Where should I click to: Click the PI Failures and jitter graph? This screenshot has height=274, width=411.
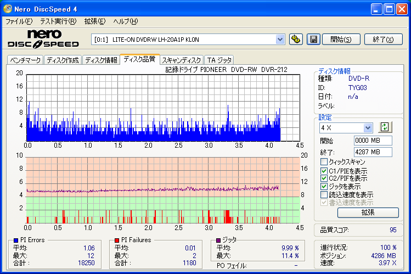(163, 191)
